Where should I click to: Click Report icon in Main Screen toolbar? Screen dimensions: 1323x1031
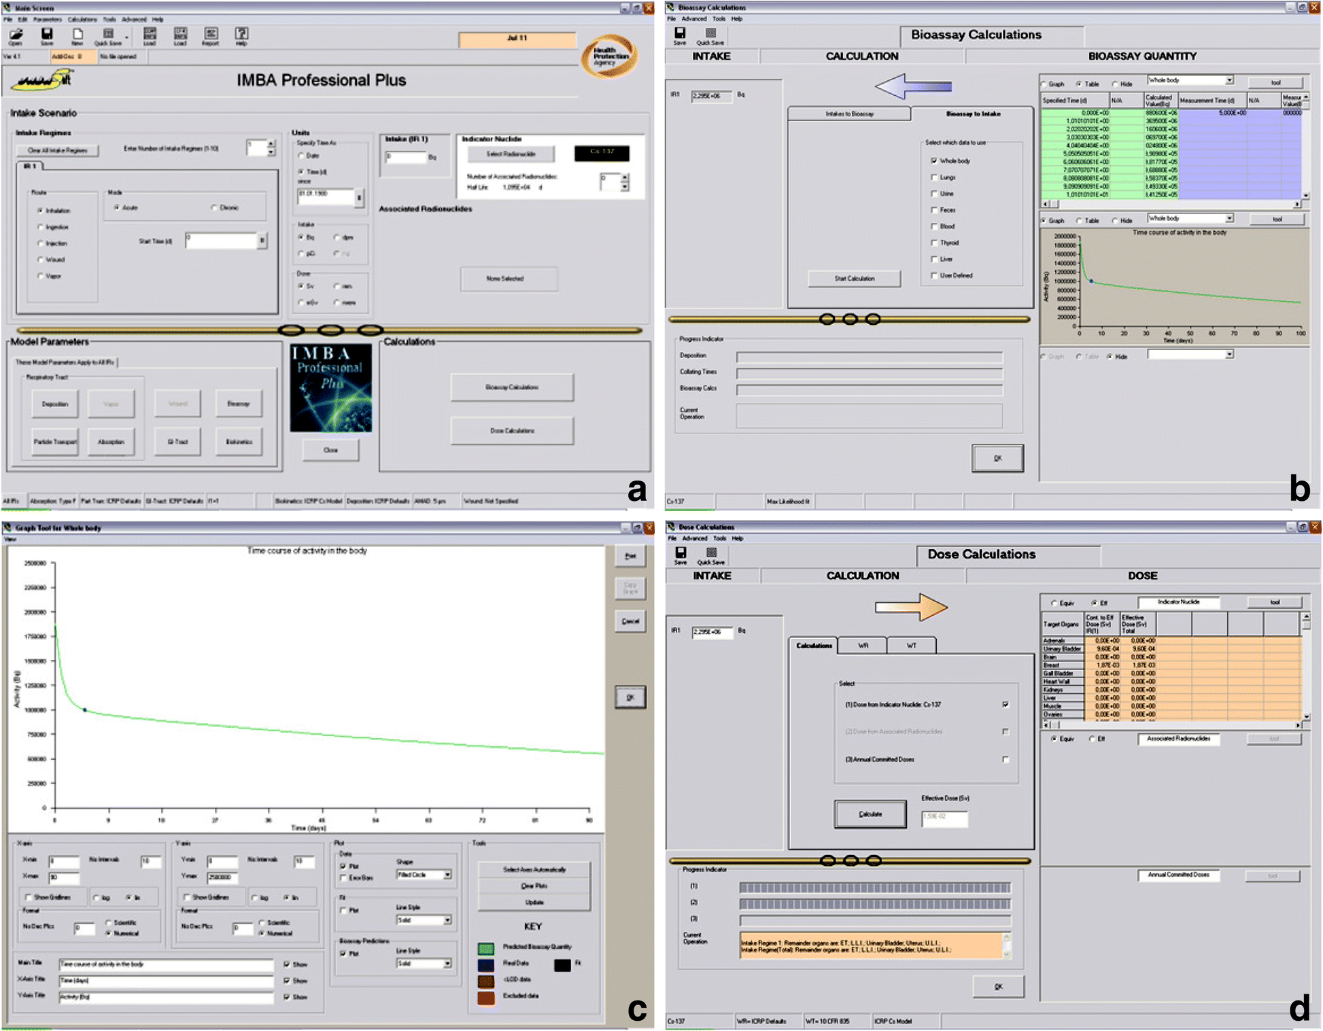tap(211, 35)
